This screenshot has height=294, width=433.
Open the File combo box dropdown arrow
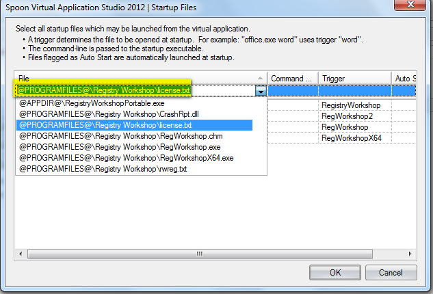(x=261, y=91)
